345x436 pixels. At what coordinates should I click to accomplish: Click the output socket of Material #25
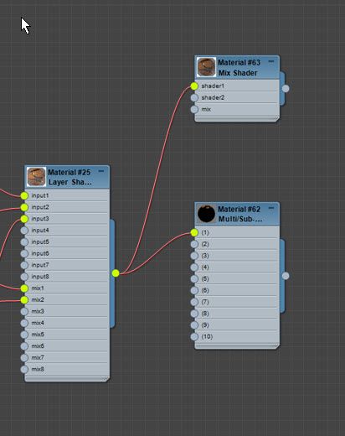[x=116, y=273]
